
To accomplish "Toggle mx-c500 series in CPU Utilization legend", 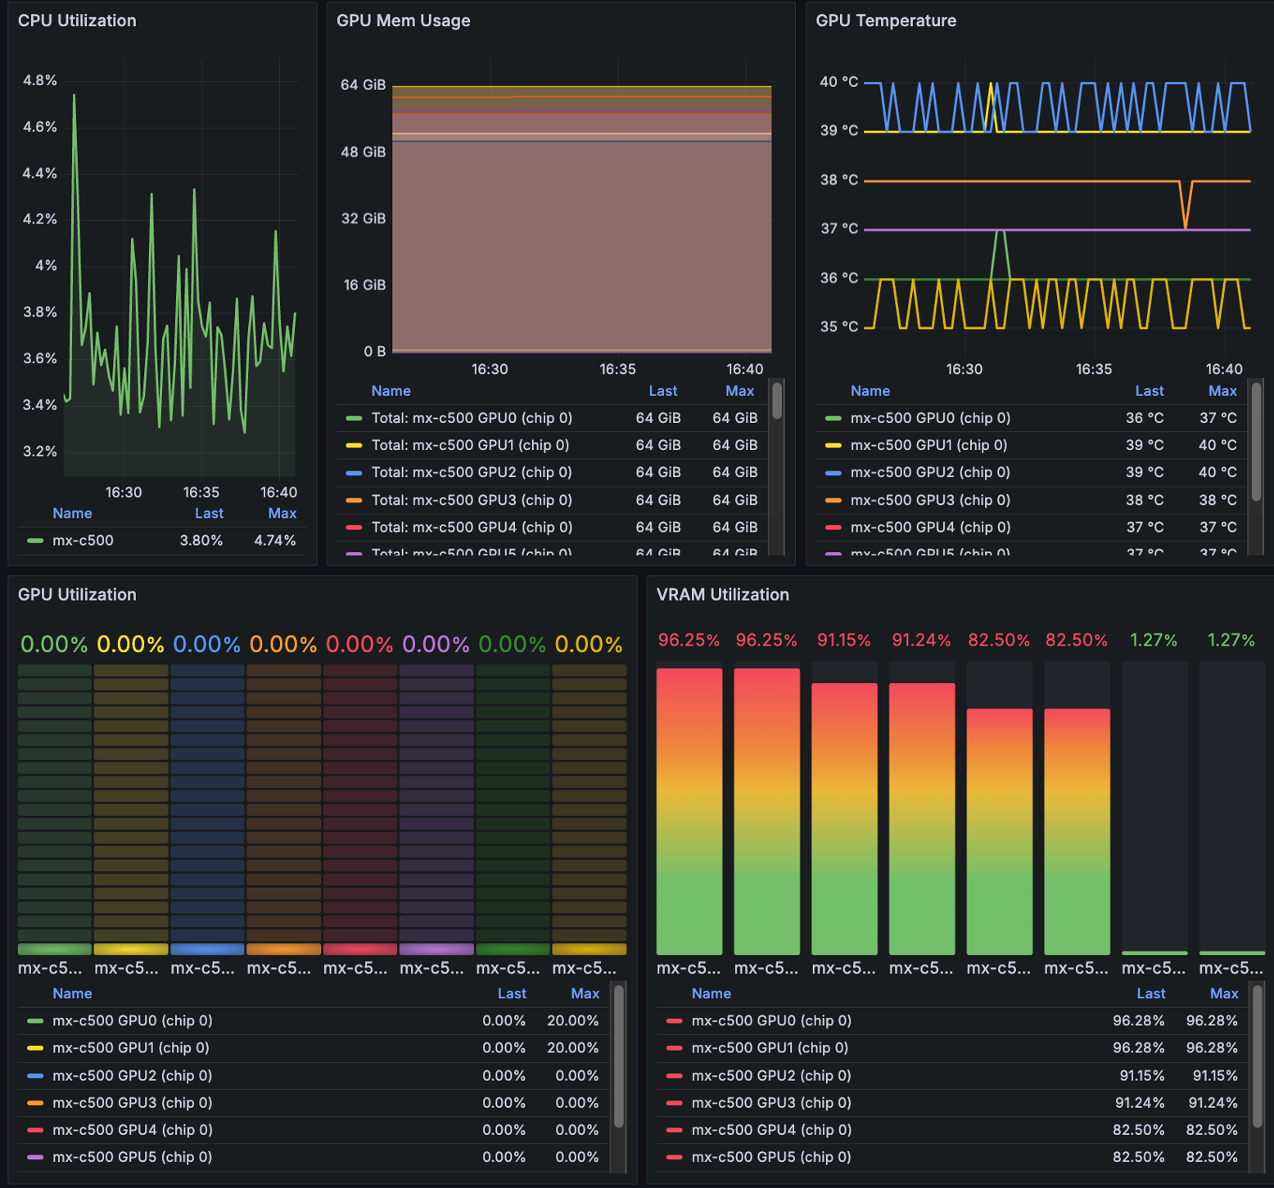I will (83, 541).
